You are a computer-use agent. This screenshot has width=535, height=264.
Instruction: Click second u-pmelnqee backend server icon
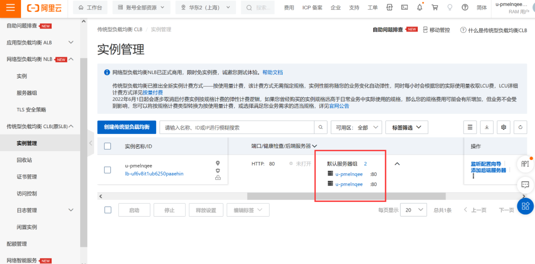(330, 184)
